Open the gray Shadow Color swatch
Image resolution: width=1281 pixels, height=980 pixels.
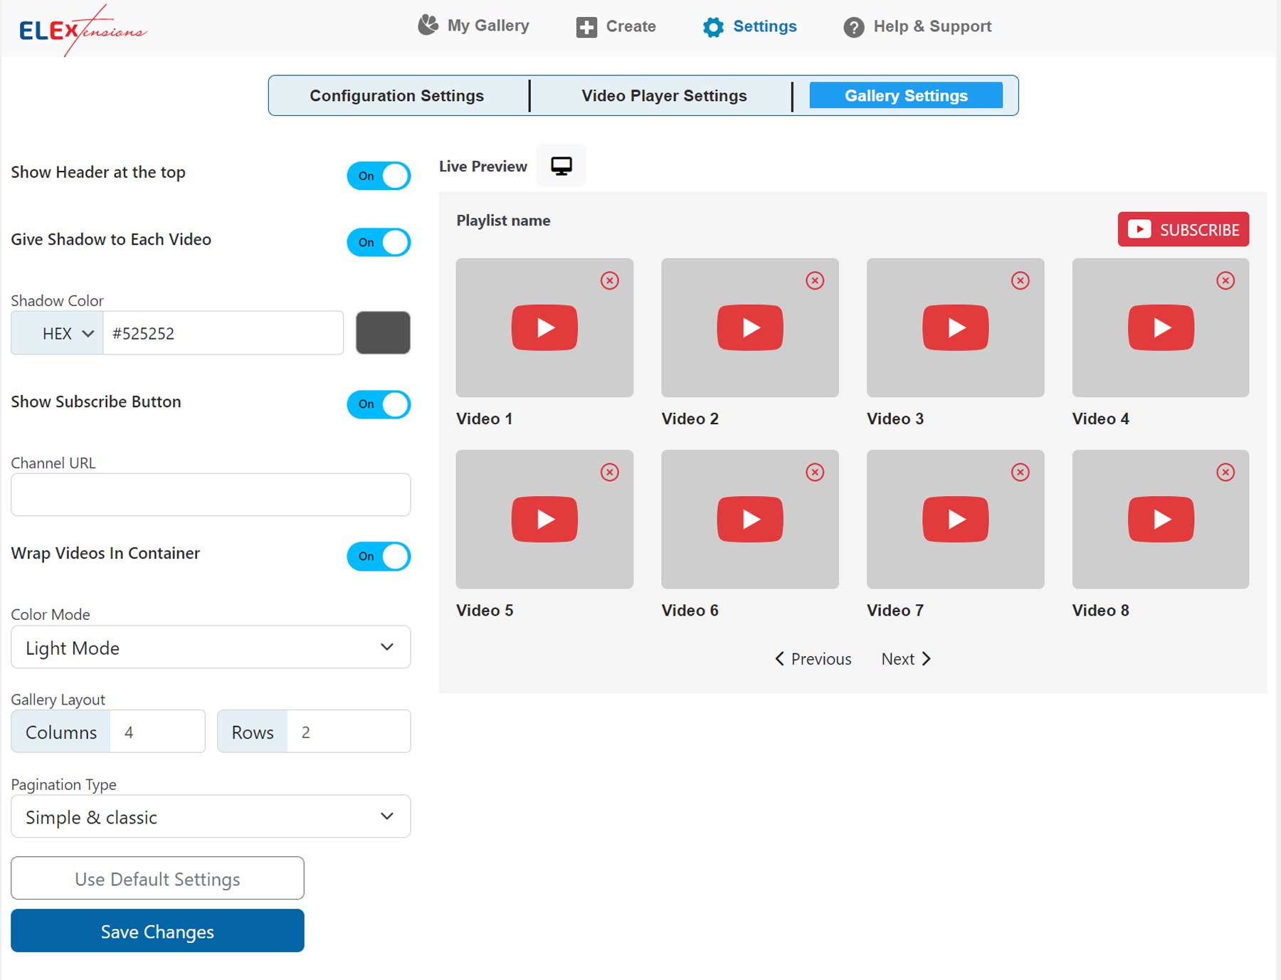pyautogui.click(x=383, y=332)
